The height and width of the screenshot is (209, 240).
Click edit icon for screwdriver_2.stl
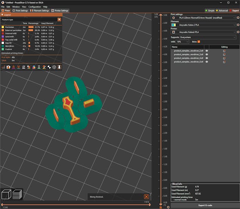224,50
